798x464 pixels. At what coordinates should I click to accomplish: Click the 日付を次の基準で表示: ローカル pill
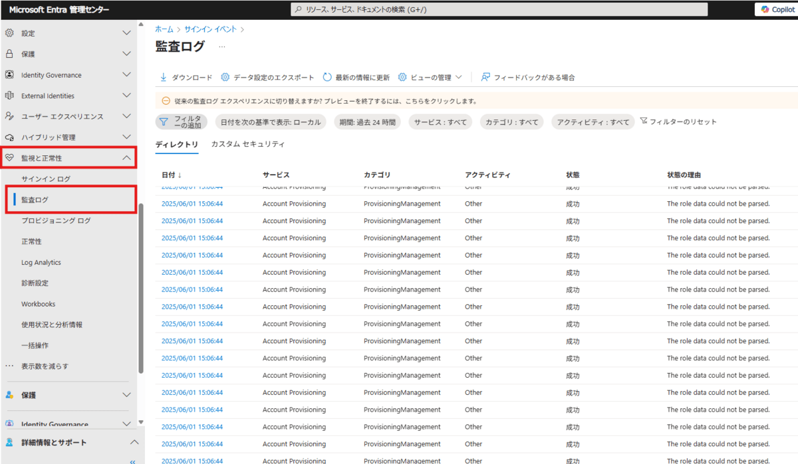271,122
